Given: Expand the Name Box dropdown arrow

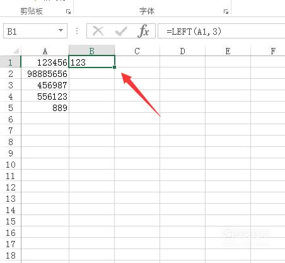Looking at the screenshot, I should tap(61, 30).
